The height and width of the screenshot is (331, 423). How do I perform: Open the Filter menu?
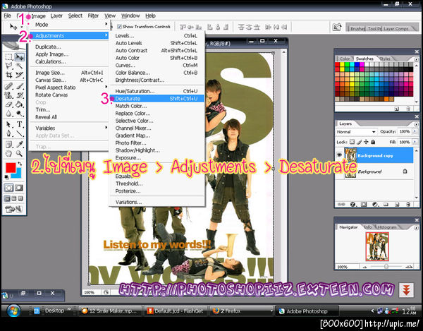pyautogui.click(x=93, y=16)
